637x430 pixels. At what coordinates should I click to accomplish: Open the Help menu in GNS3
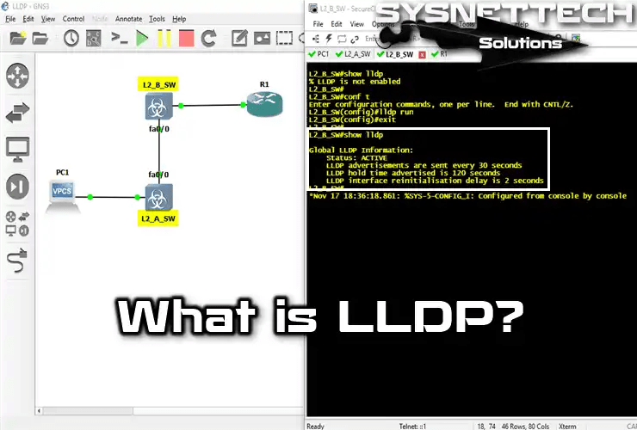click(179, 19)
